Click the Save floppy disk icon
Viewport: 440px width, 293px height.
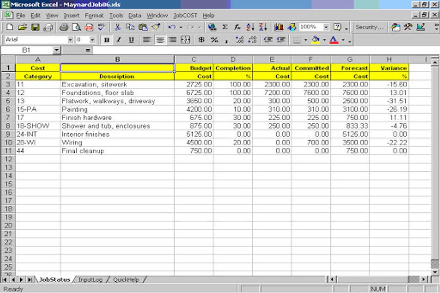click(35, 27)
